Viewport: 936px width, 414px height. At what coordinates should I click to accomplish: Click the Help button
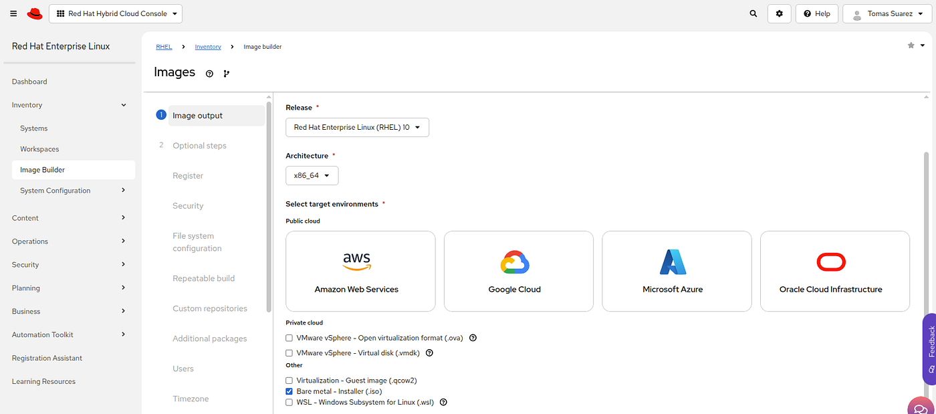817,13
